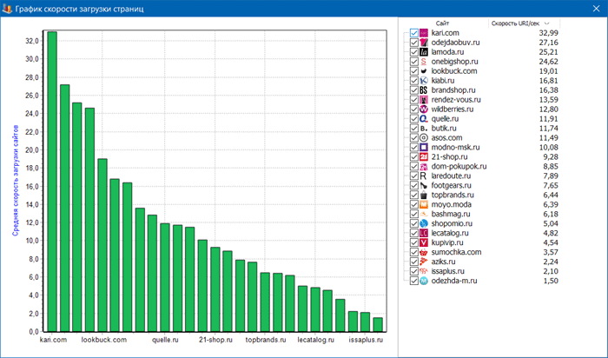Click the quelle.ru x-axis label
The image size is (608, 358).
coord(165,340)
